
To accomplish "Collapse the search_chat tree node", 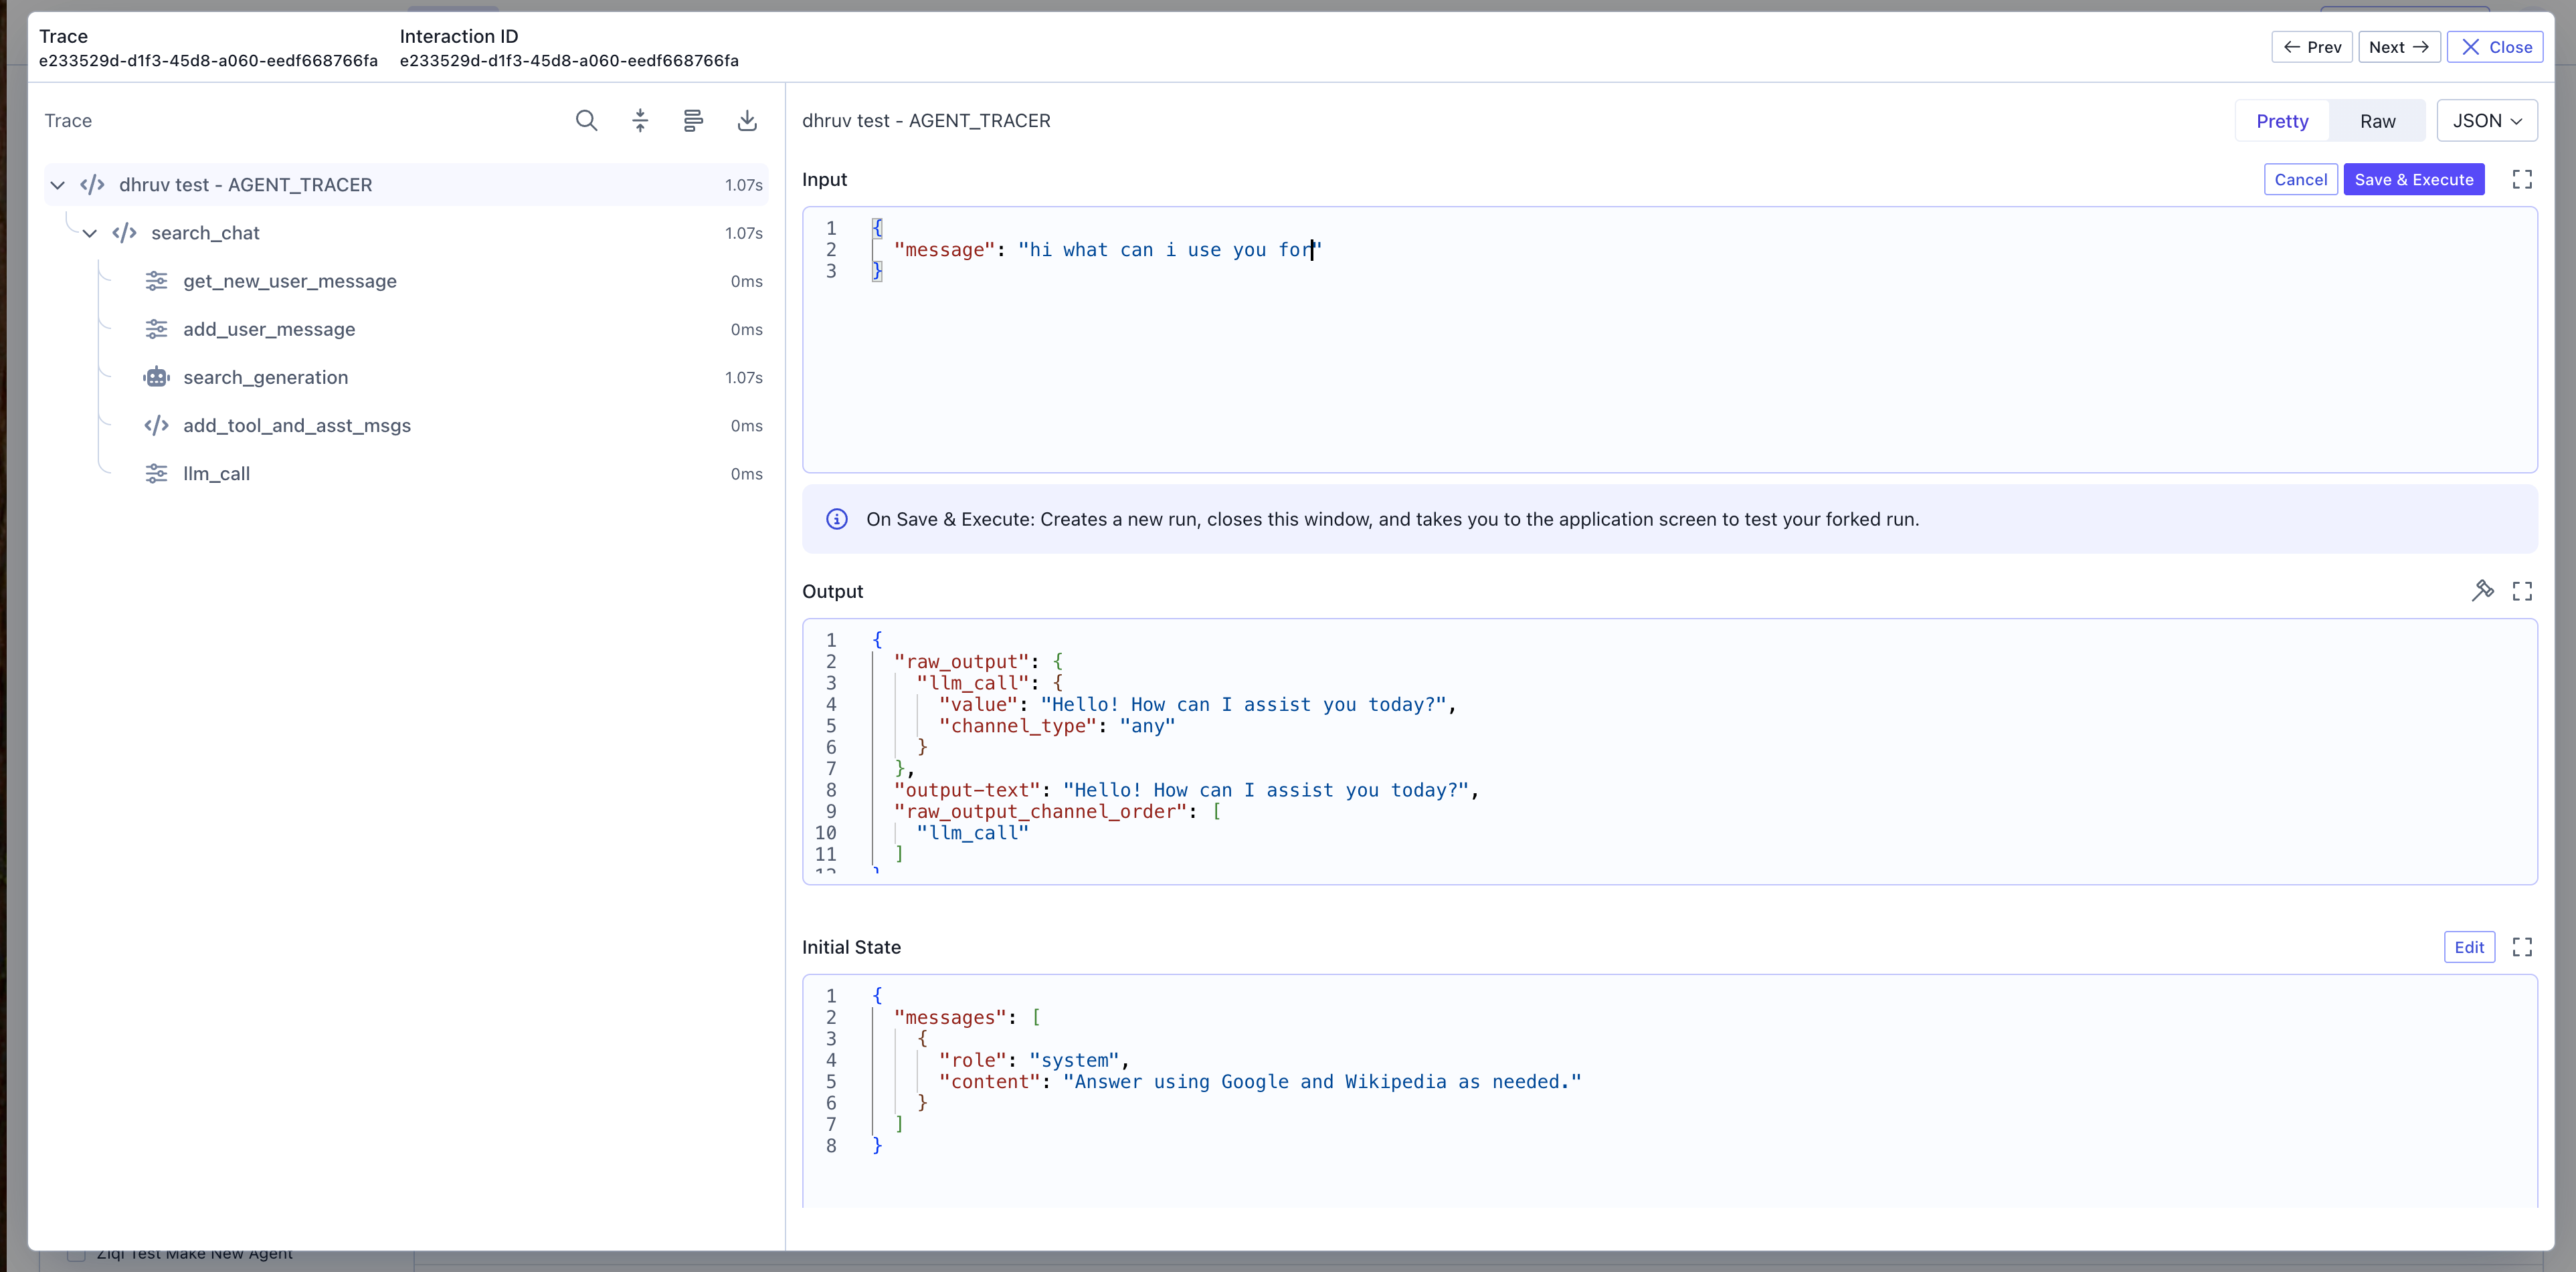I will 90,233.
